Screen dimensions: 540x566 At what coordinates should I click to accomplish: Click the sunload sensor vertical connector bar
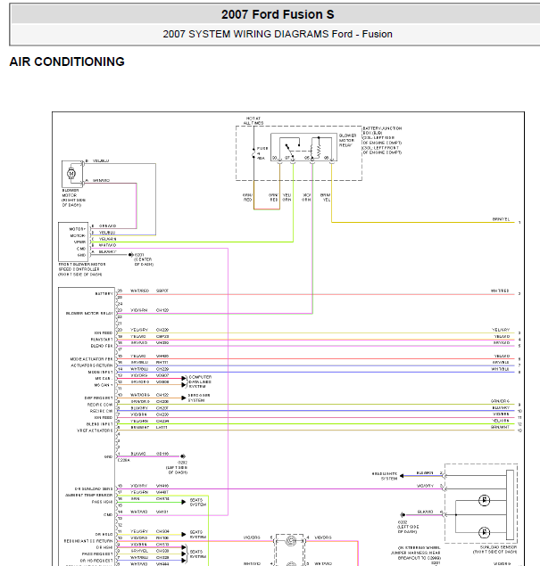(510, 504)
